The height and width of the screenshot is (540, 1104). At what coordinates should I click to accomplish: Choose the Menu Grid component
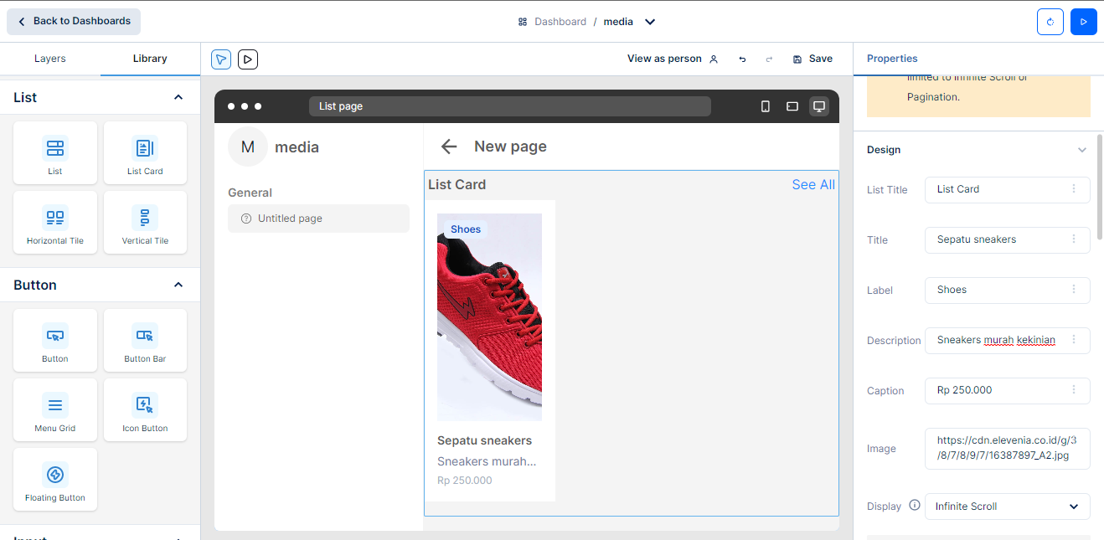[x=55, y=410]
